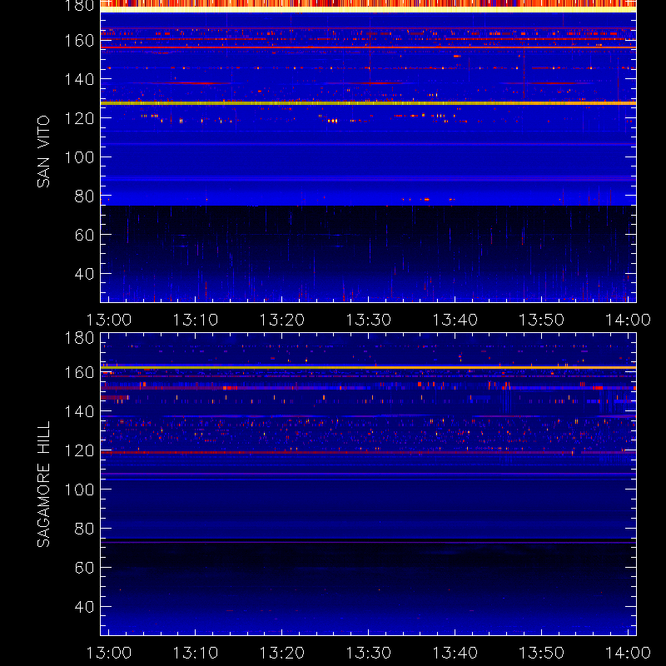
Task: Select the 80 label on Sagamore Hill axis
Action: (84, 529)
